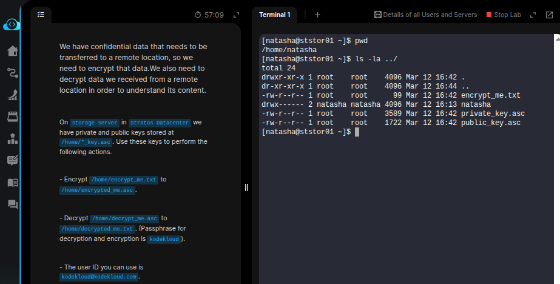
Task: Open the leaderboard podium star icon
Action: (12, 138)
